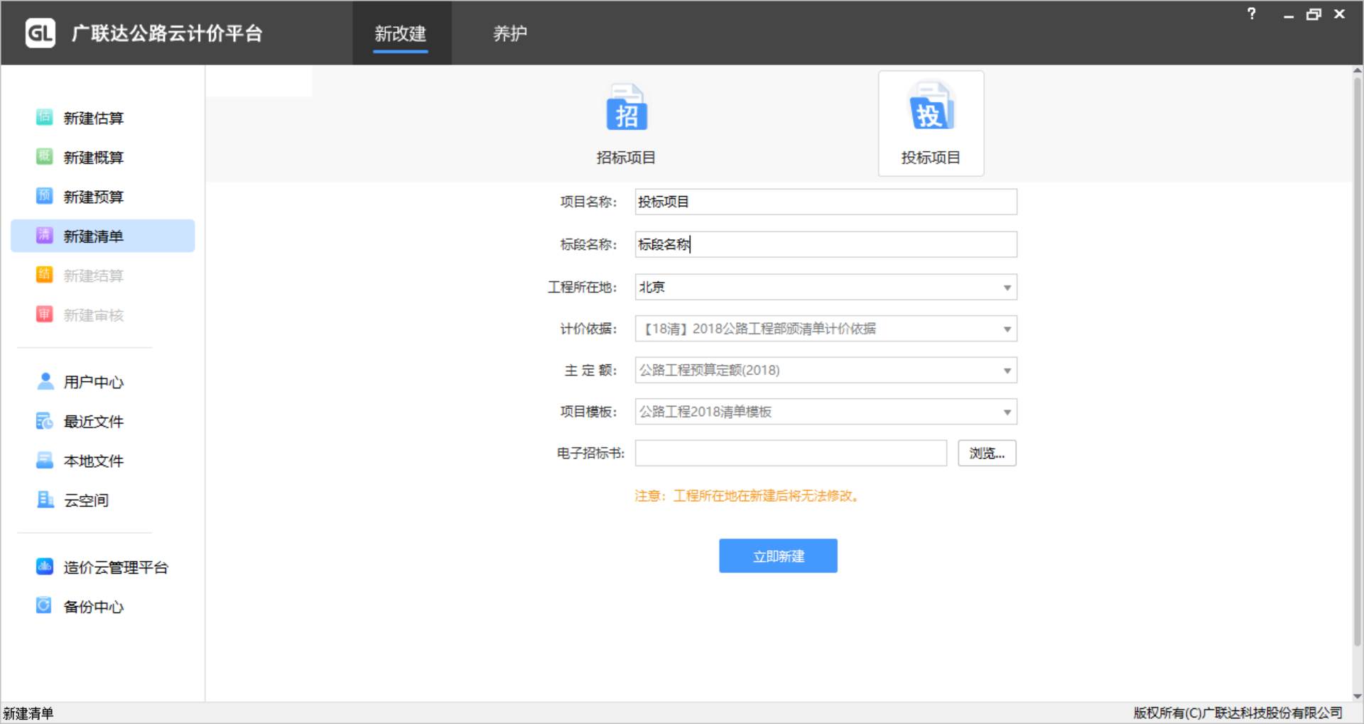This screenshot has width=1364, height=724.
Task: Click the vertical scrollbar
Action: pos(1358,362)
